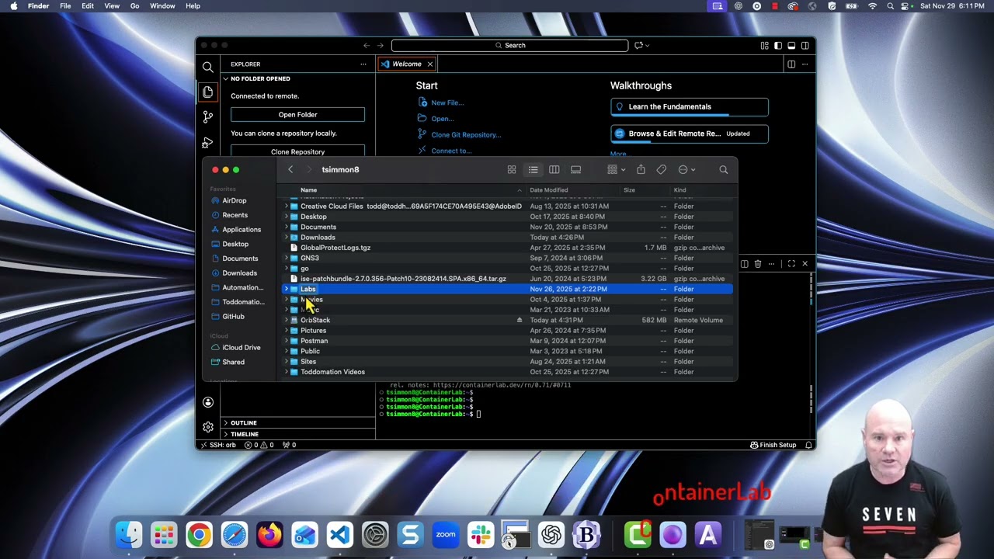Switch Finder to icon view
Image resolution: width=994 pixels, height=559 pixels.
(512, 169)
